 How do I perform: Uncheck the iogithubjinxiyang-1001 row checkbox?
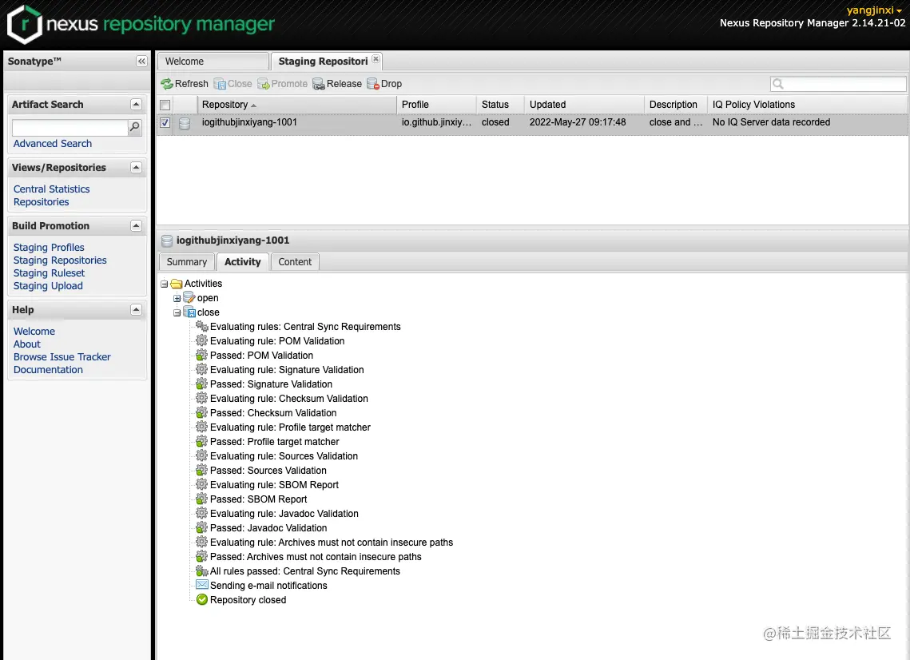(165, 123)
